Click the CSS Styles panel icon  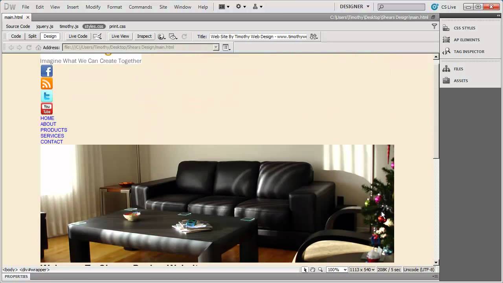pos(446,28)
